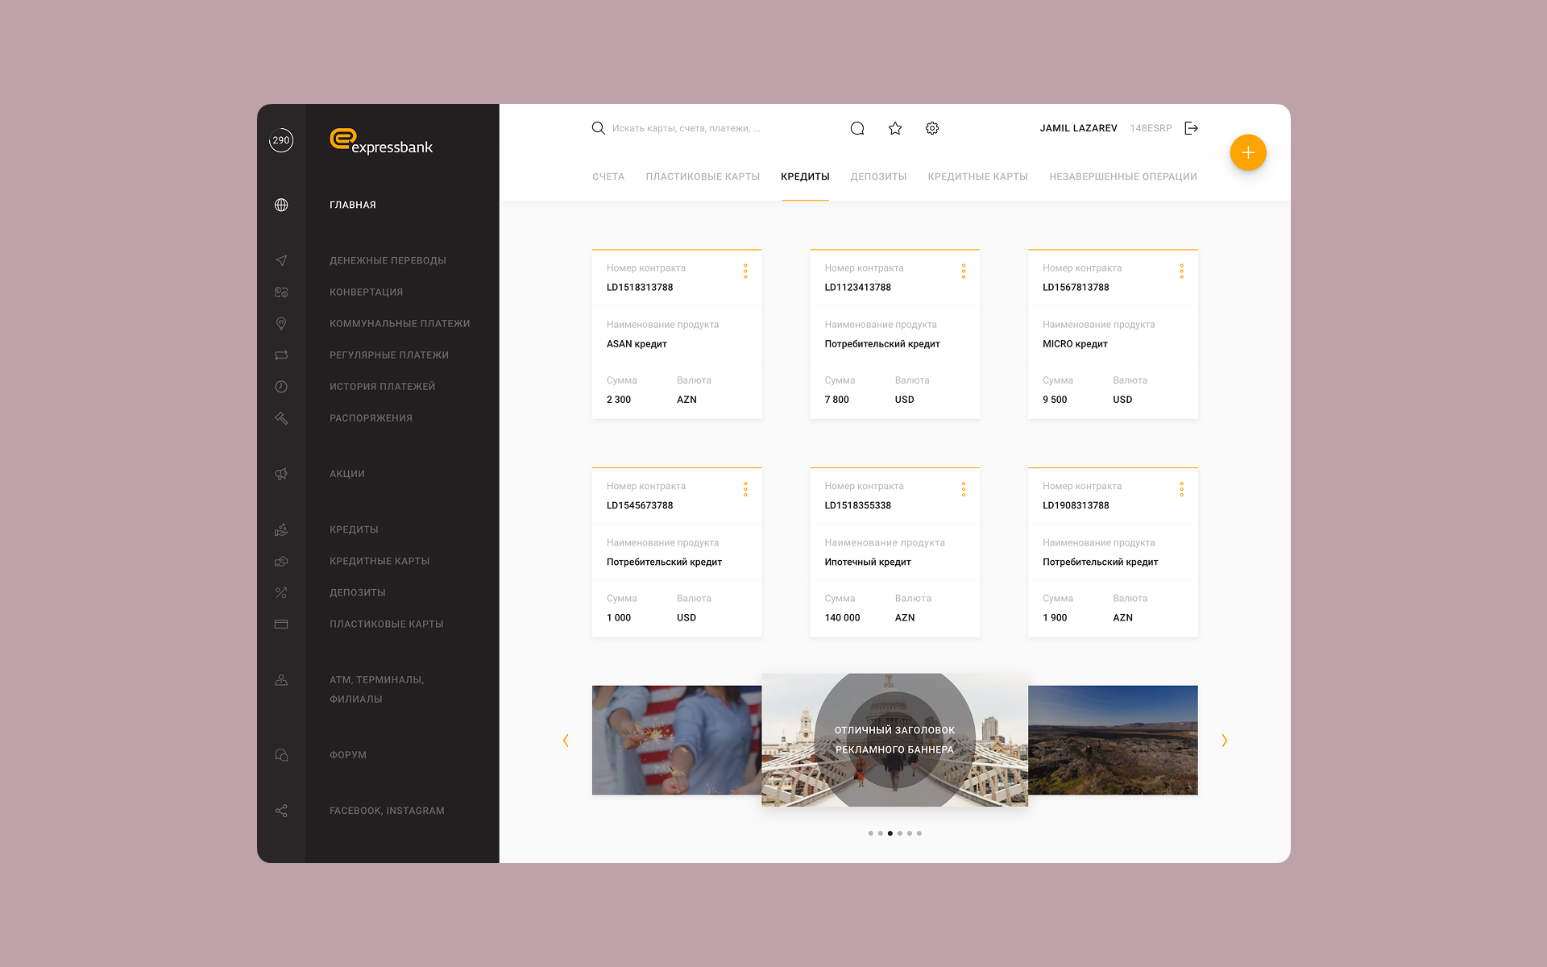Click the utility payments pin icon

(x=281, y=323)
